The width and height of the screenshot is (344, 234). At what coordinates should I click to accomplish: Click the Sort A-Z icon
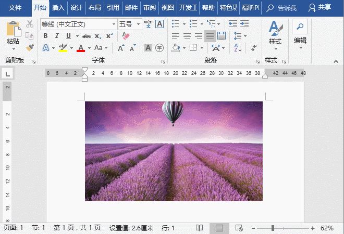pyautogui.click(x=238, y=48)
